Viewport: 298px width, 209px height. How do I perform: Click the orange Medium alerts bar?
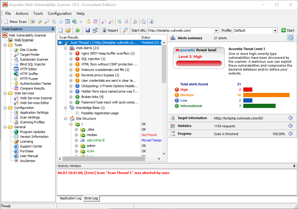(266, 95)
